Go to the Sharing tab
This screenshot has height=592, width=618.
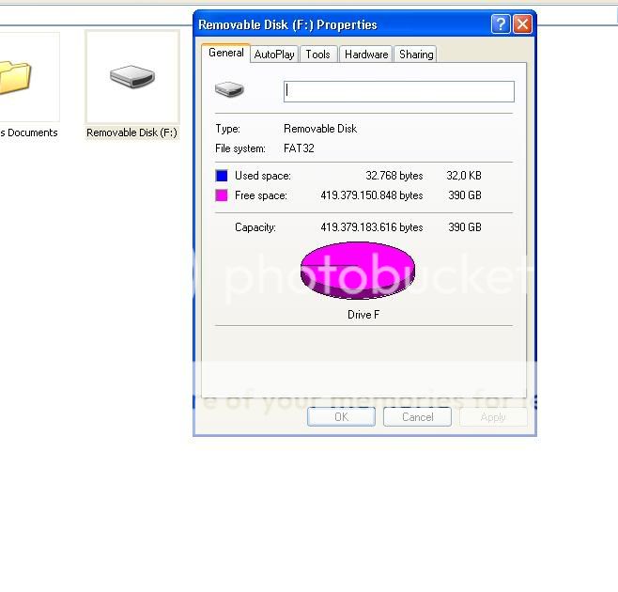pos(416,55)
